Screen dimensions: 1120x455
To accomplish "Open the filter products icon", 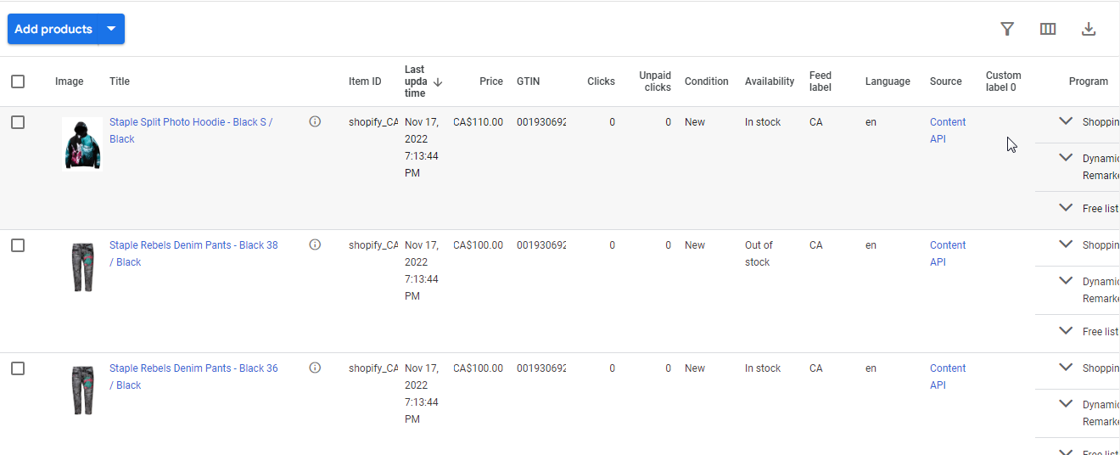I will [1007, 29].
